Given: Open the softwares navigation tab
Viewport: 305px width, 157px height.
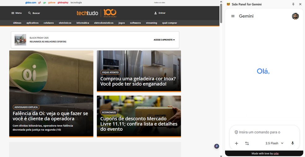Looking at the screenshot, I should [135, 23].
